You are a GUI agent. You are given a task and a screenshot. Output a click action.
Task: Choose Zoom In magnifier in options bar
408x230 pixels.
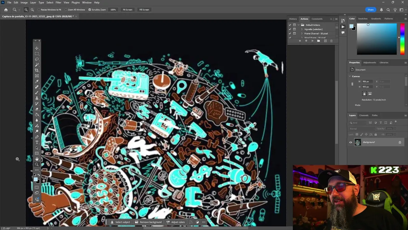click(26, 10)
